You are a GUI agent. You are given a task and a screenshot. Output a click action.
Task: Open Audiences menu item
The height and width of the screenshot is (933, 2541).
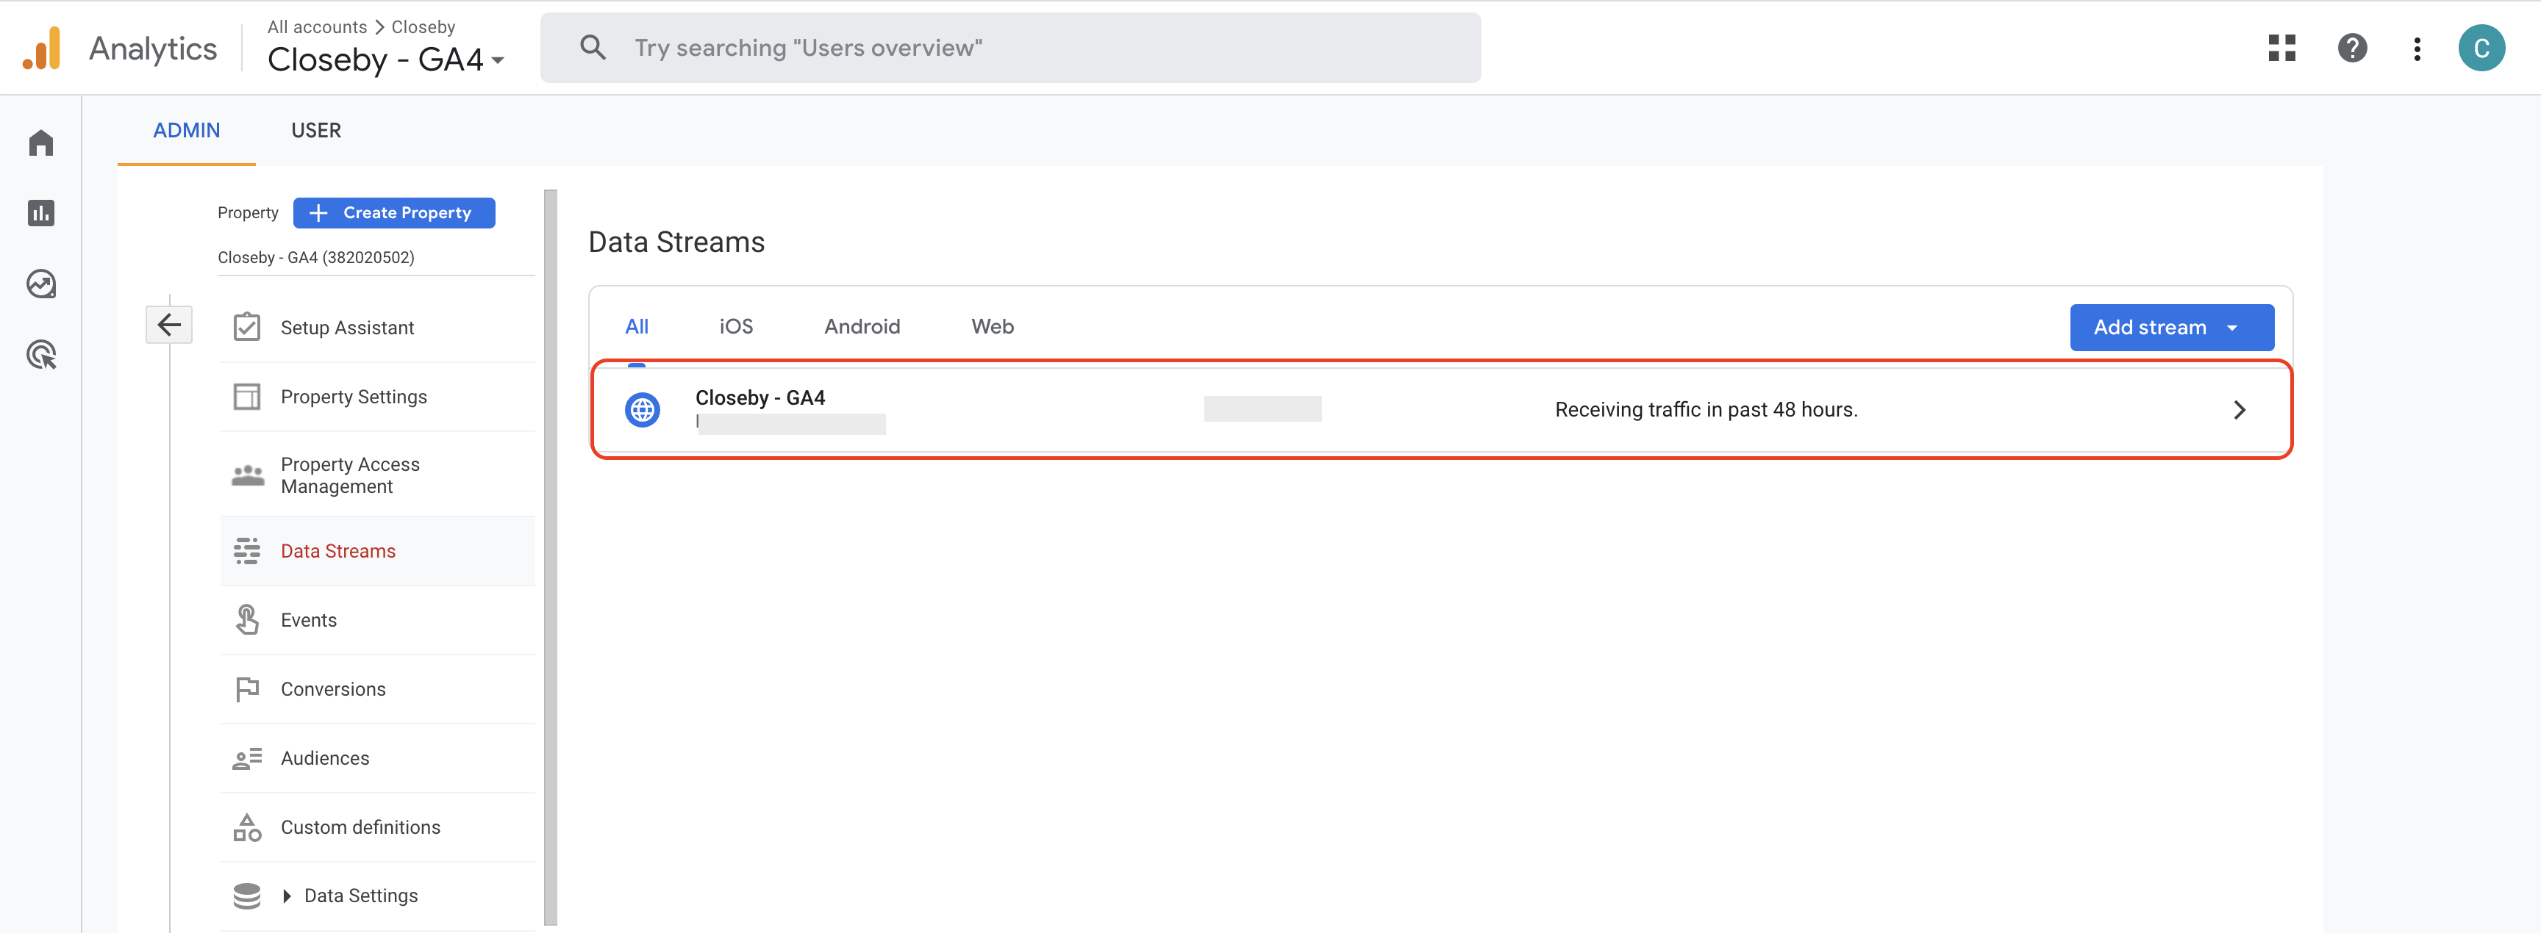click(x=378, y=757)
